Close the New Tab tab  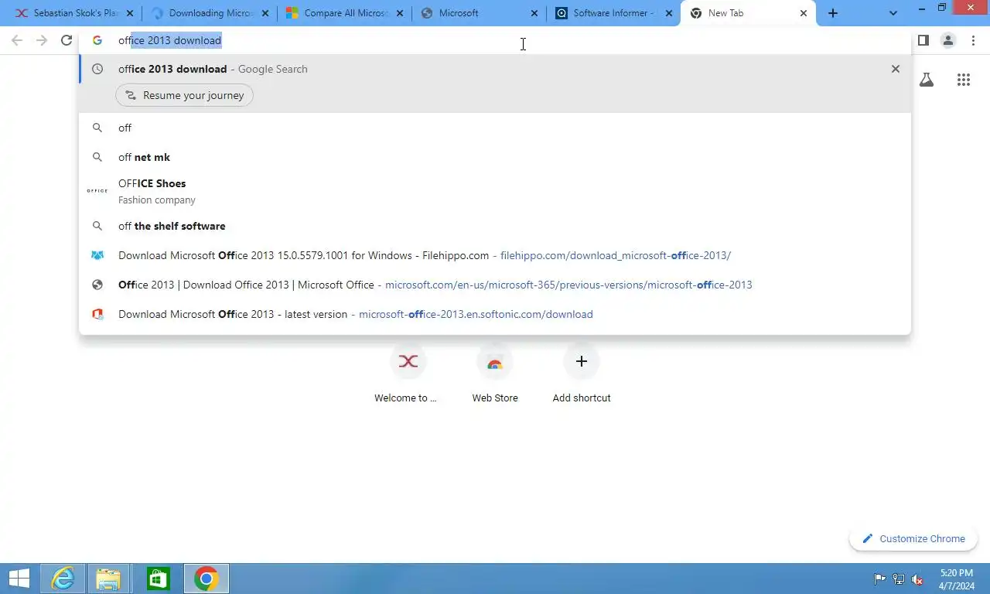[x=804, y=13]
